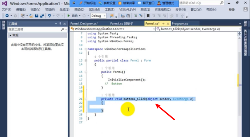This screenshot has height=137, width=250.
Task: Collapse the namespace region at line 11
Action: click(86, 49)
